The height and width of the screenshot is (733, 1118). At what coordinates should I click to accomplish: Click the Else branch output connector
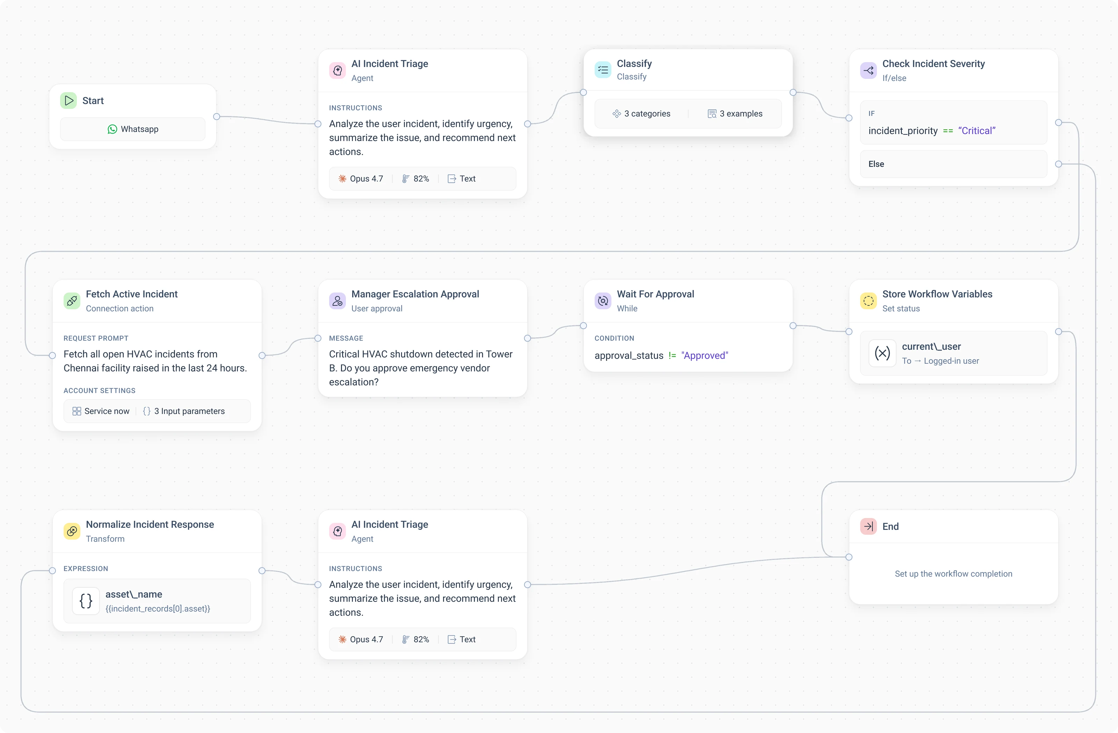click(x=1058, y=164)
